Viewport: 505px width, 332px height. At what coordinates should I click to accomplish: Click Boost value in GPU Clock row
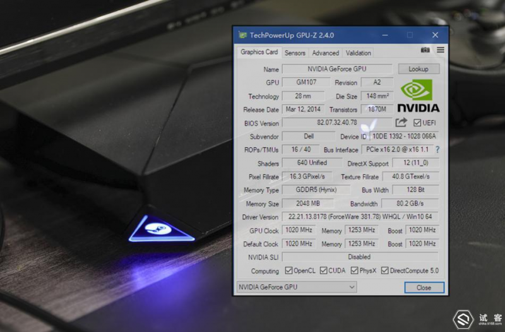point(422,230)
